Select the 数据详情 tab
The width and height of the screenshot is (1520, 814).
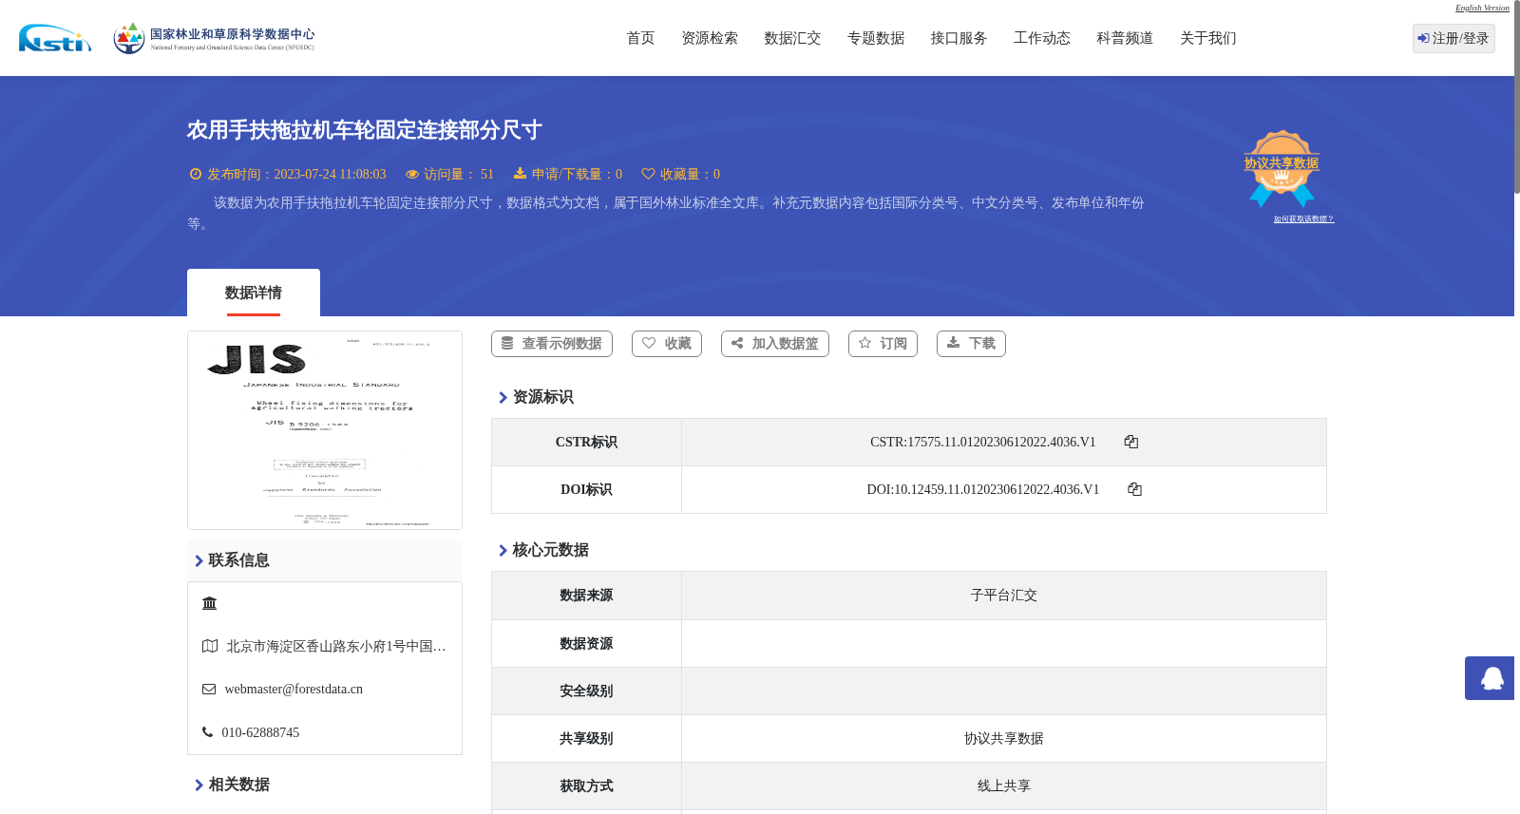tap(254, 293)
